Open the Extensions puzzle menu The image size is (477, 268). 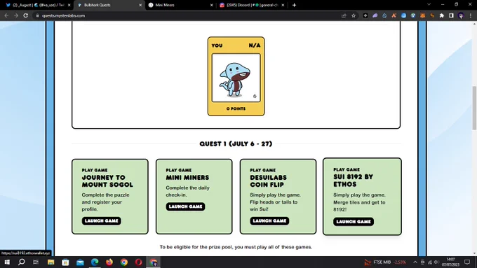tap(442, 15)
